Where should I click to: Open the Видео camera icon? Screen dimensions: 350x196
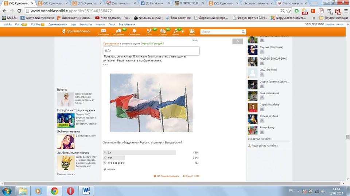pyautogui.click(x=192, y=31)
